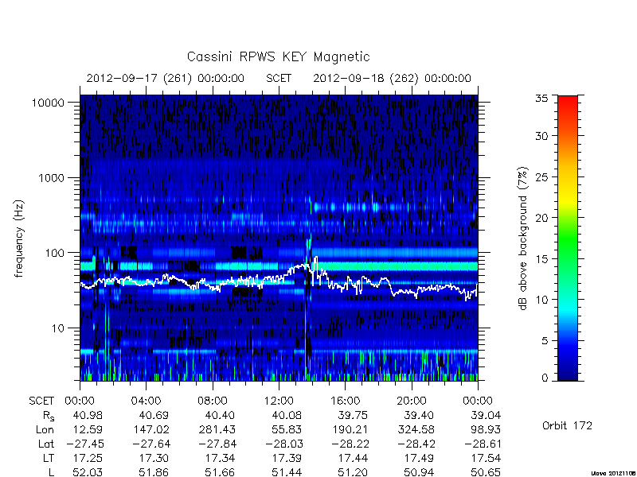Screen dimensions: 637x477
Task: Click the Orbit 172 label
Action: click(x=567, y=426)
